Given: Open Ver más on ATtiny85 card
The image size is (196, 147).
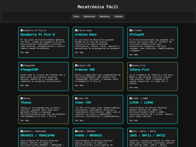Looking at the screenshot, I should (x=134, y=54).
